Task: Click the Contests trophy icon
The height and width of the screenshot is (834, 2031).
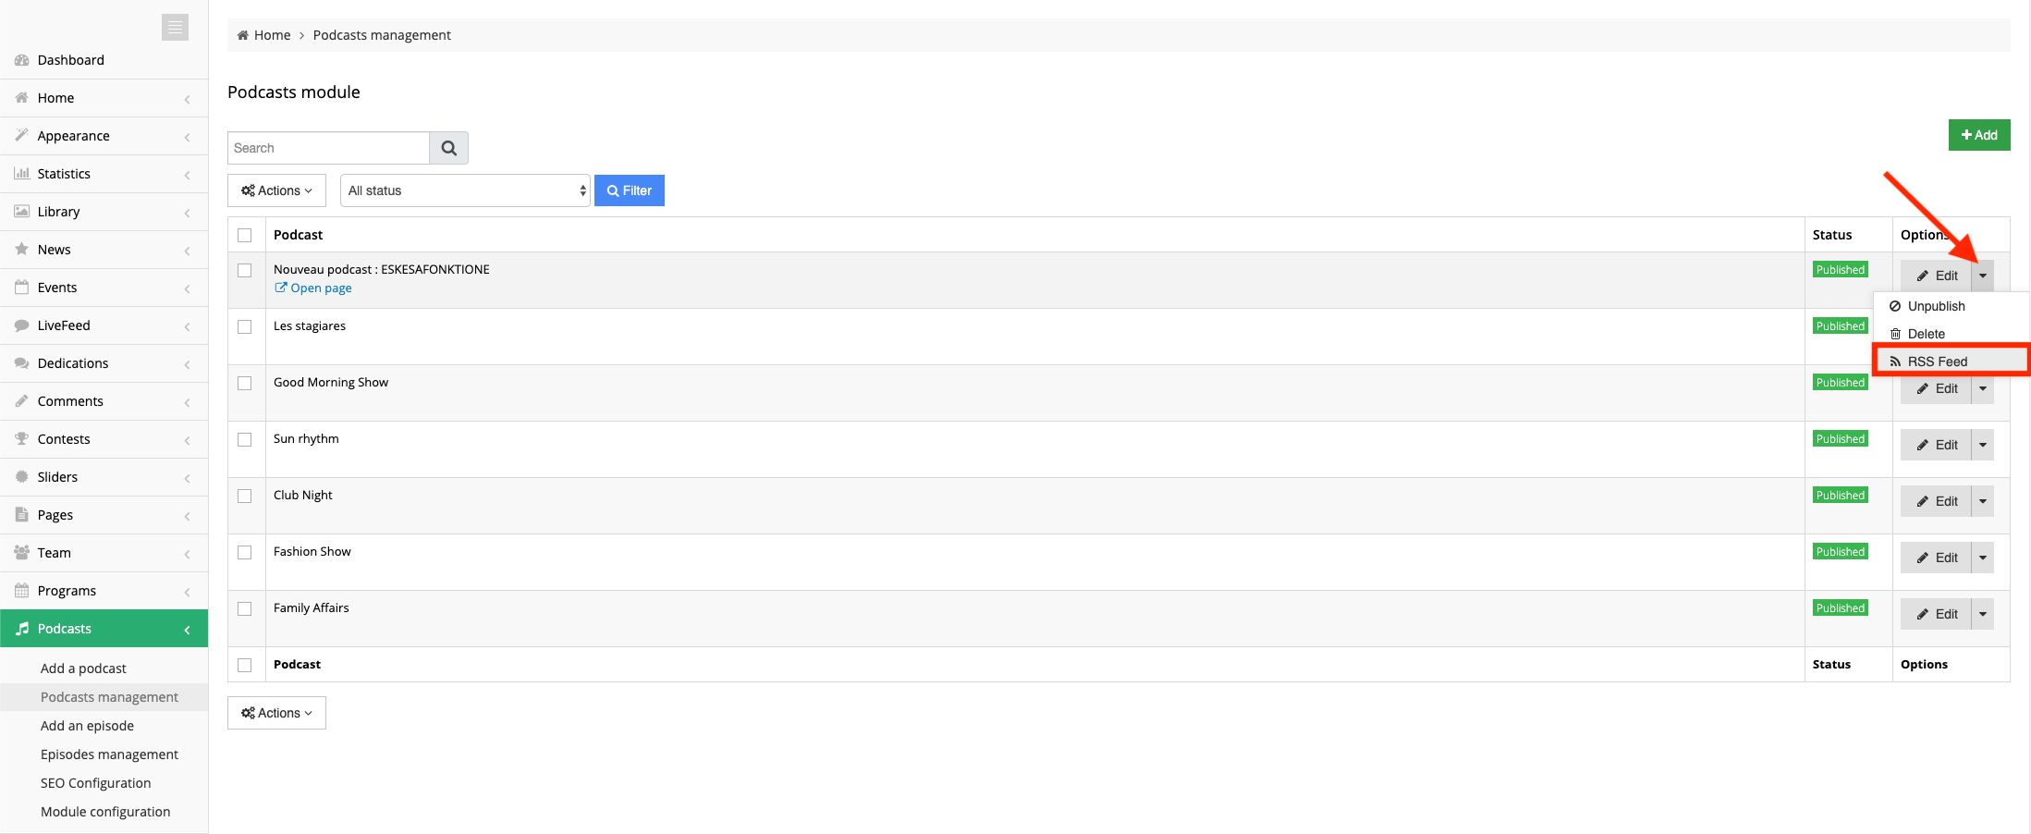Action: 22,439
